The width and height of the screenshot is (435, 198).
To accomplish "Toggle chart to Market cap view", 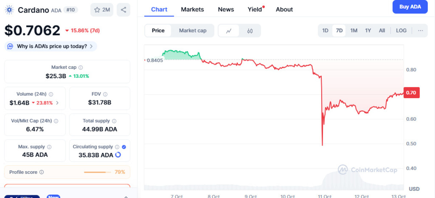I will [x=192, y=31].
